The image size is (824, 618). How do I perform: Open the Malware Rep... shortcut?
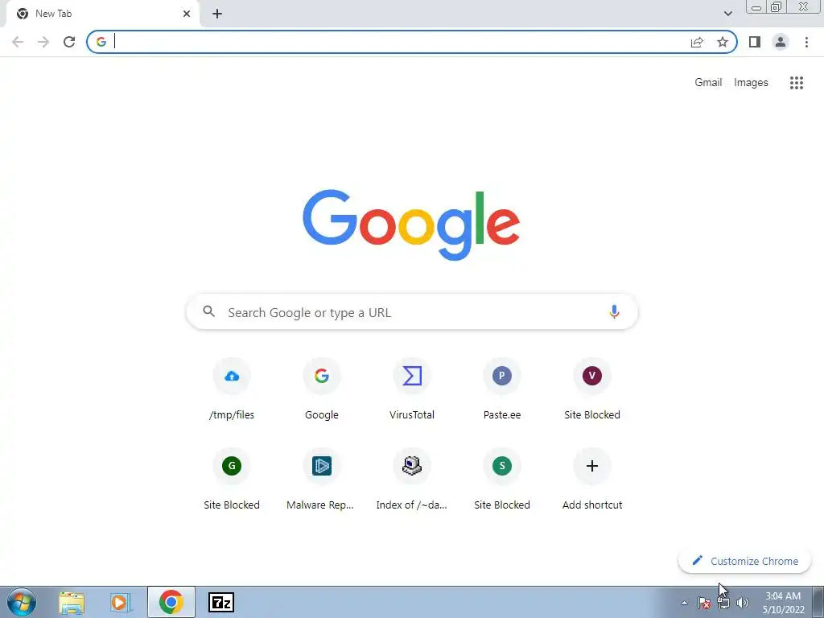point(322,480)
